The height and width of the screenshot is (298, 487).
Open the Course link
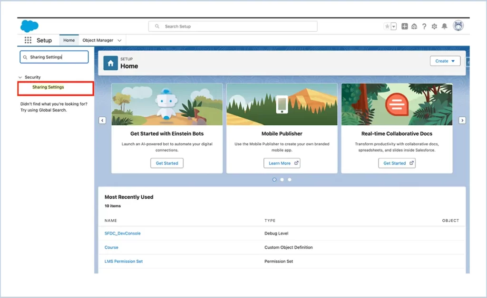pyautogui.click(x=111, y=247)
